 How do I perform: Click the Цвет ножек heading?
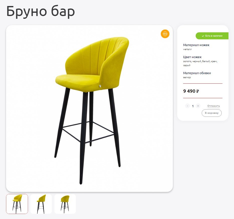pos(192,57)
